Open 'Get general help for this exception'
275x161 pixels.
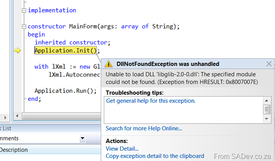151,101
